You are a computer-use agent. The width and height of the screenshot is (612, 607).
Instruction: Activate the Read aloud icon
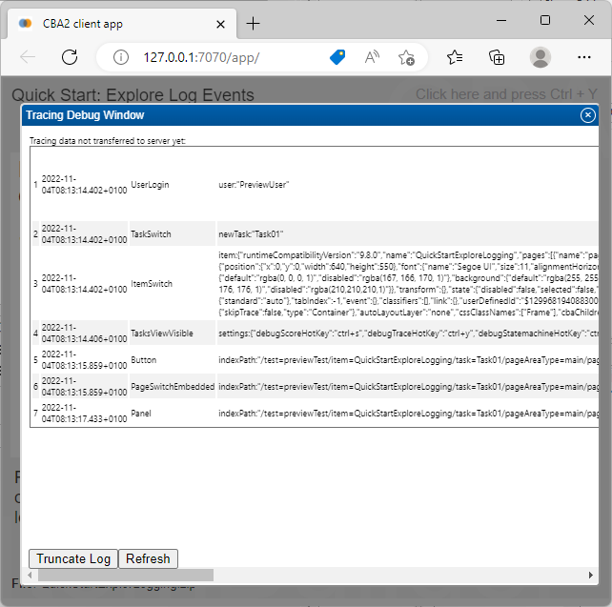(373, 57)
